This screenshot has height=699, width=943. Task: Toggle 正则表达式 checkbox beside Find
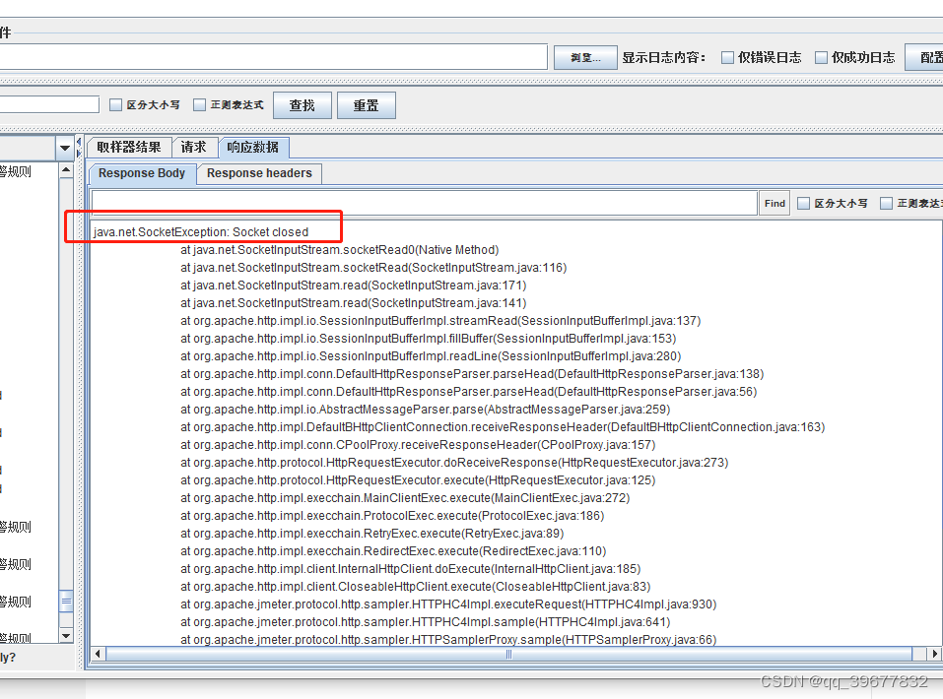pyautogui.click(x=886, y=204)
